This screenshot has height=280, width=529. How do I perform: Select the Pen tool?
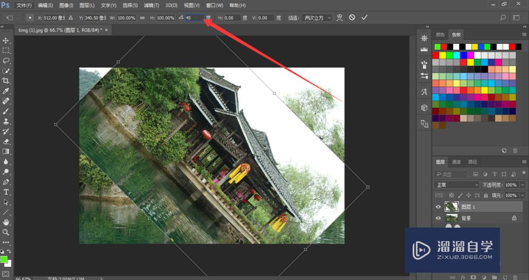pyautogui.click(x=6, y=182)
